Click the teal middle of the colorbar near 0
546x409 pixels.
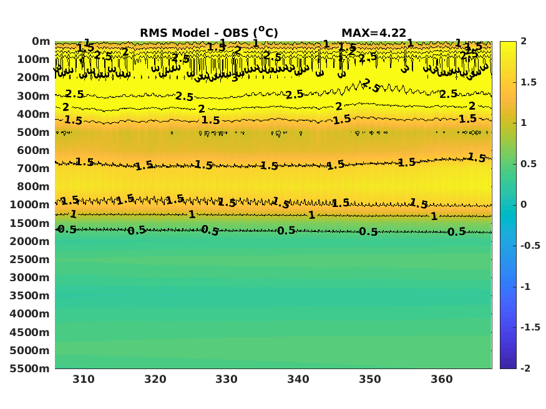pyautogui.click(x=508, y=205)
